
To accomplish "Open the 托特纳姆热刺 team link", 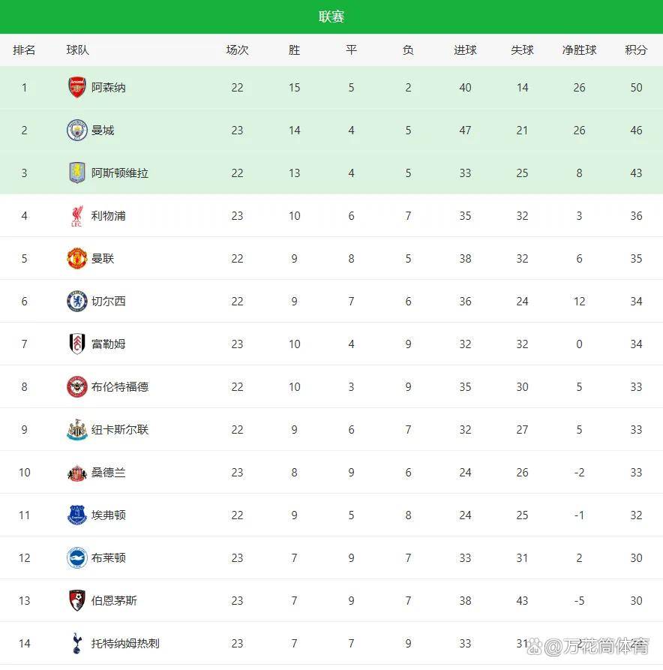I will click(x=125, y=643).
